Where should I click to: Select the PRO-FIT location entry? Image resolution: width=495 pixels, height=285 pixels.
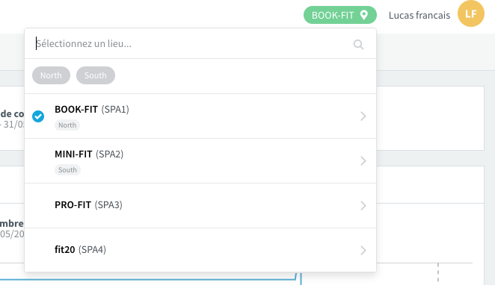tap(200, 206)
